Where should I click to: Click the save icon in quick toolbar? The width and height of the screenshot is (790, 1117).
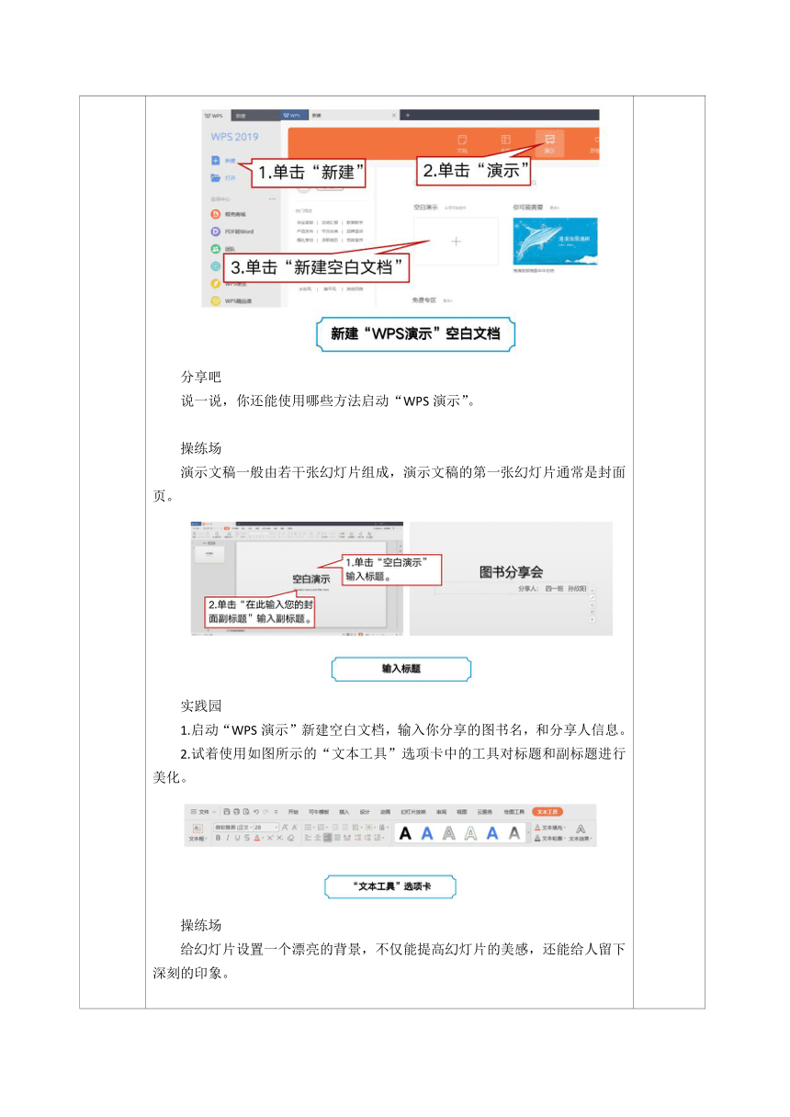tap(227, 812)
